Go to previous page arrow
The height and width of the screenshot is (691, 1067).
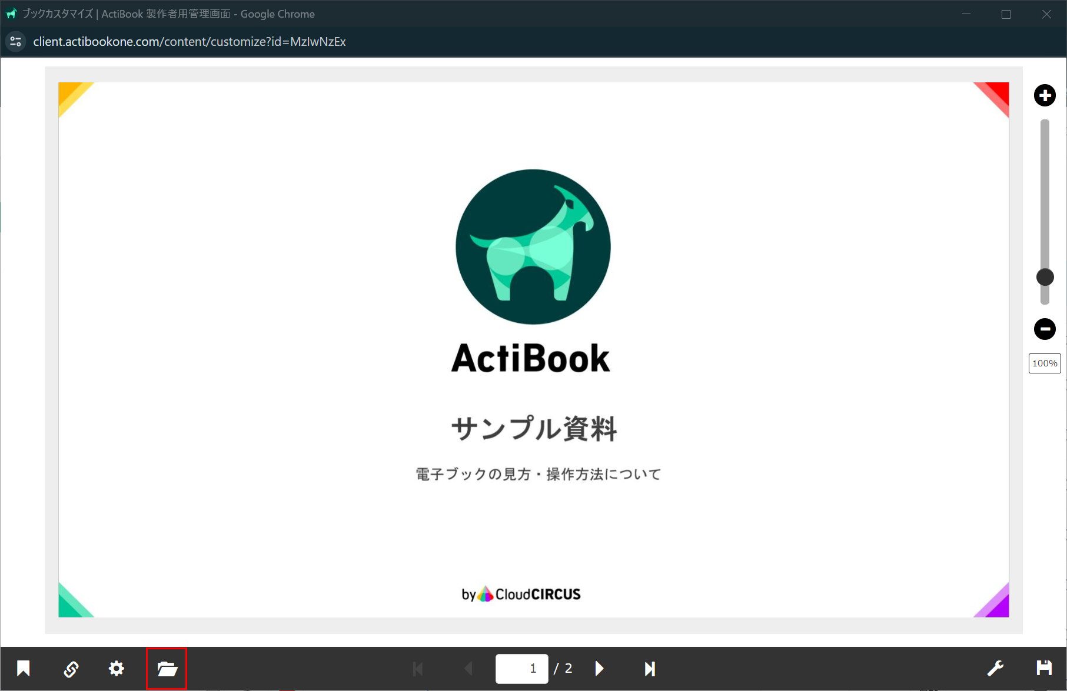[x=468, y=669]
